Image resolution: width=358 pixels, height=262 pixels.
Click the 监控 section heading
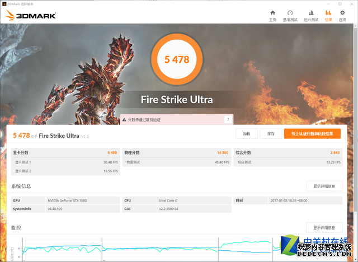pos(16,227)
